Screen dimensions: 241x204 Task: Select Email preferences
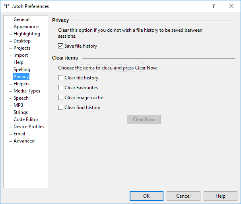[x=19, y=134]
